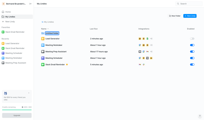This screenshot has height=120, width=204.
Task: Click the credits remaining progress bar
Action: click(x=17, y=110)
